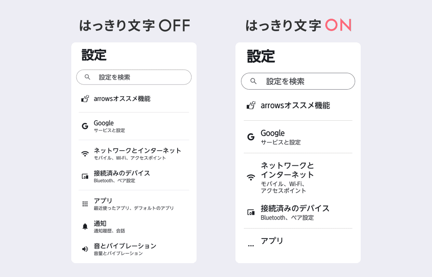
Task: Tap the apps grid icon in left panel
Action: point(85,204)
